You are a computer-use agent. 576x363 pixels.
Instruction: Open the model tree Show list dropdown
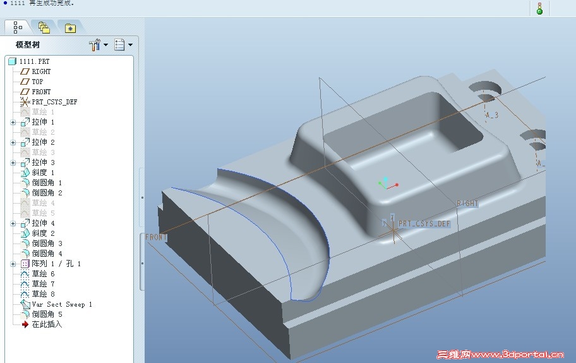pos(123,45)
